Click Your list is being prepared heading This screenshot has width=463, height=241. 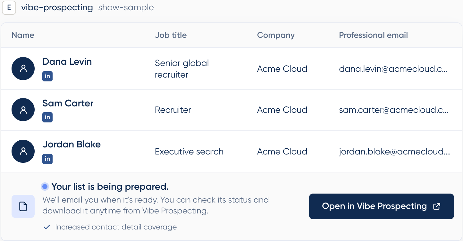pos(110,187)
